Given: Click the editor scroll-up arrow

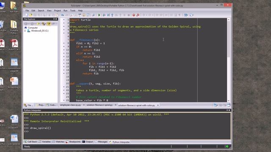Looking at the screenshot, I should [x=229, y=20].
